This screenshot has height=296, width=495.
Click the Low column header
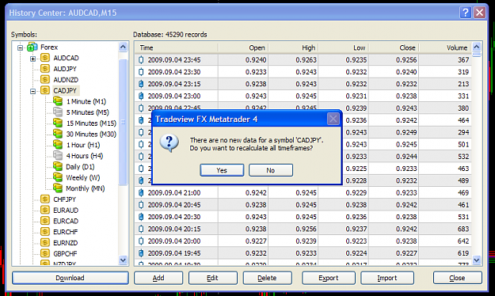[344, 47]
